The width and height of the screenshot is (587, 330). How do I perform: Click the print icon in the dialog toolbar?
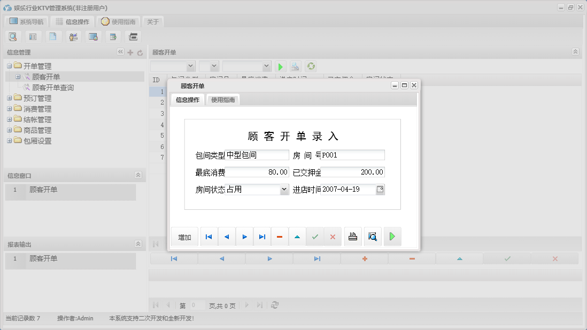click(x=353, y=236)
